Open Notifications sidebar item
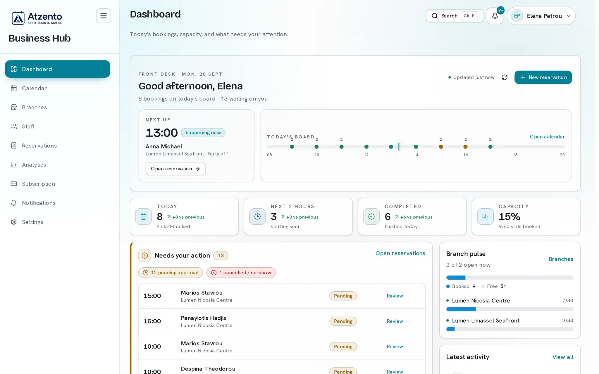The height and width of the screenshot is (374, 599). 58,203
